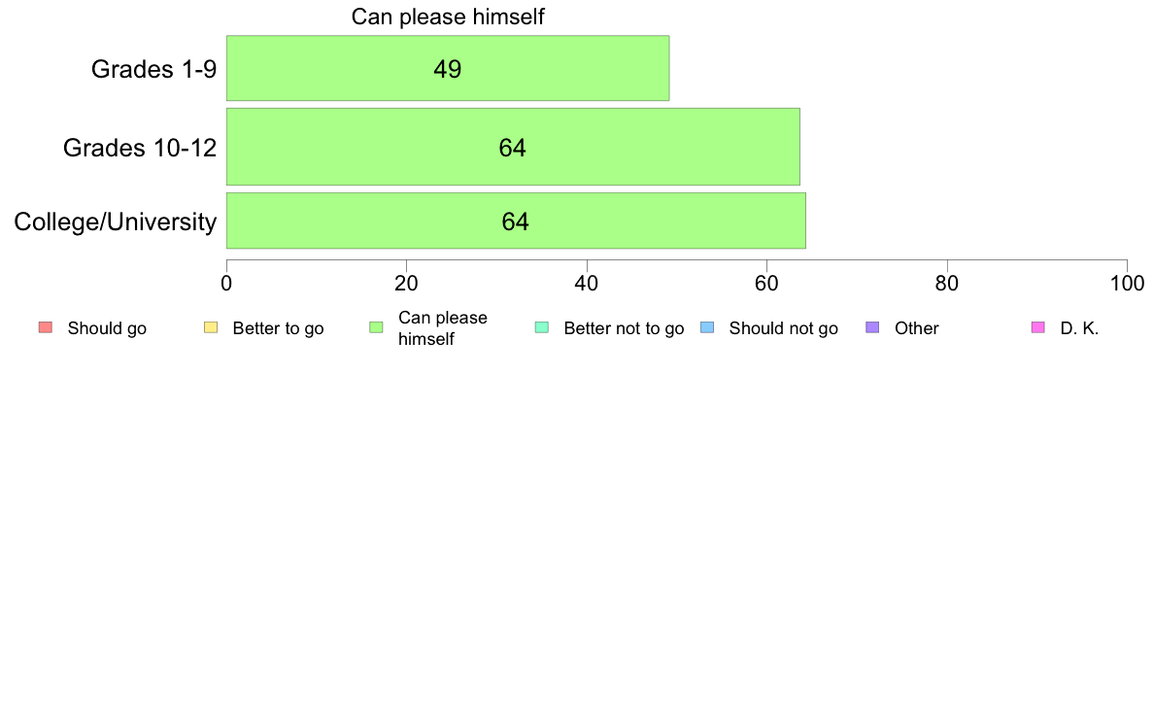Click the Better not to go legend text

pyautogui.click(x=624, y=328)
